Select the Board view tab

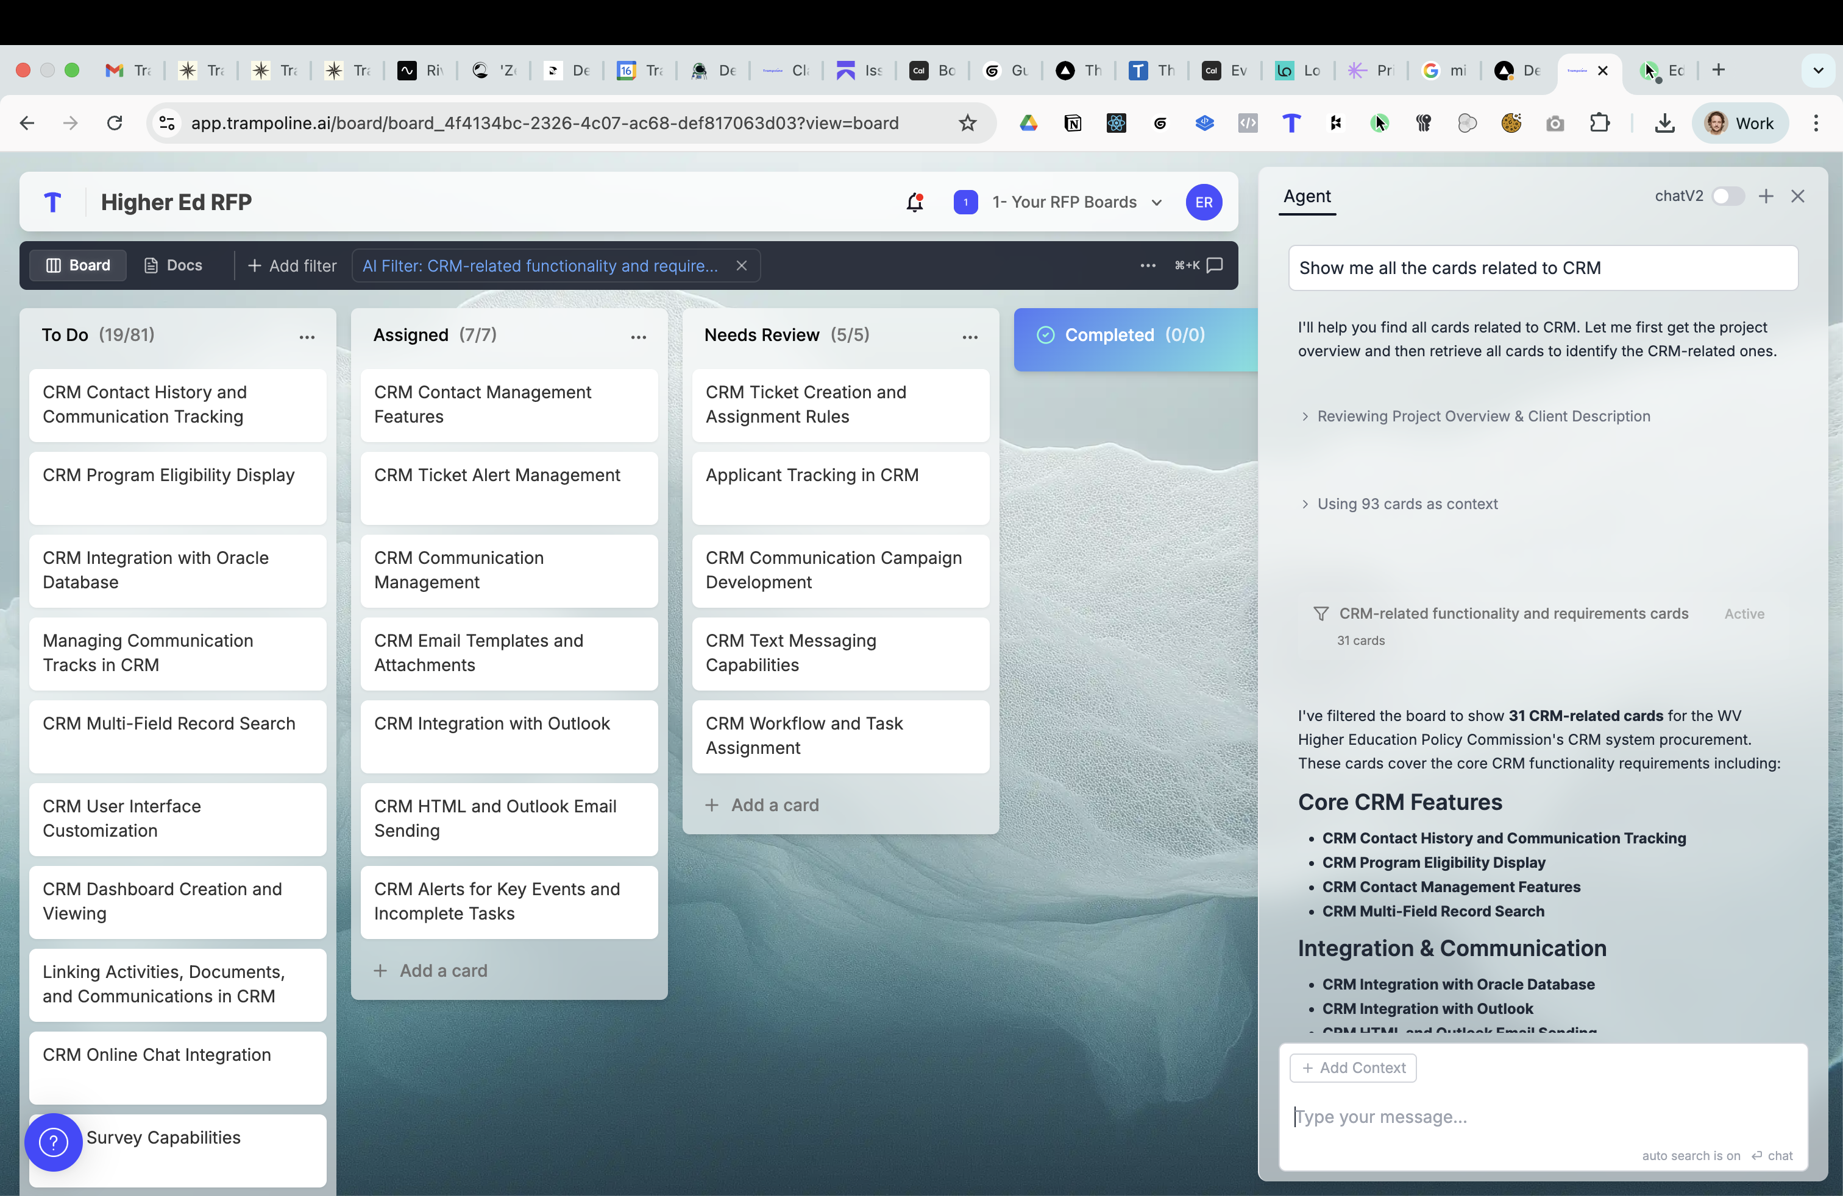coord(78,266)
